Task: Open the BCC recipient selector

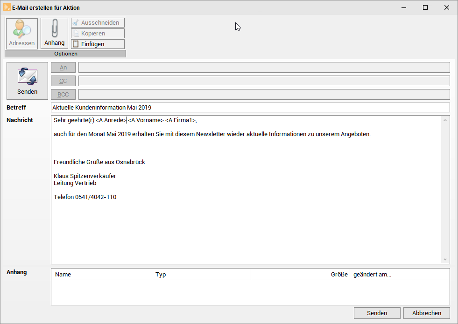Action: 63,94
